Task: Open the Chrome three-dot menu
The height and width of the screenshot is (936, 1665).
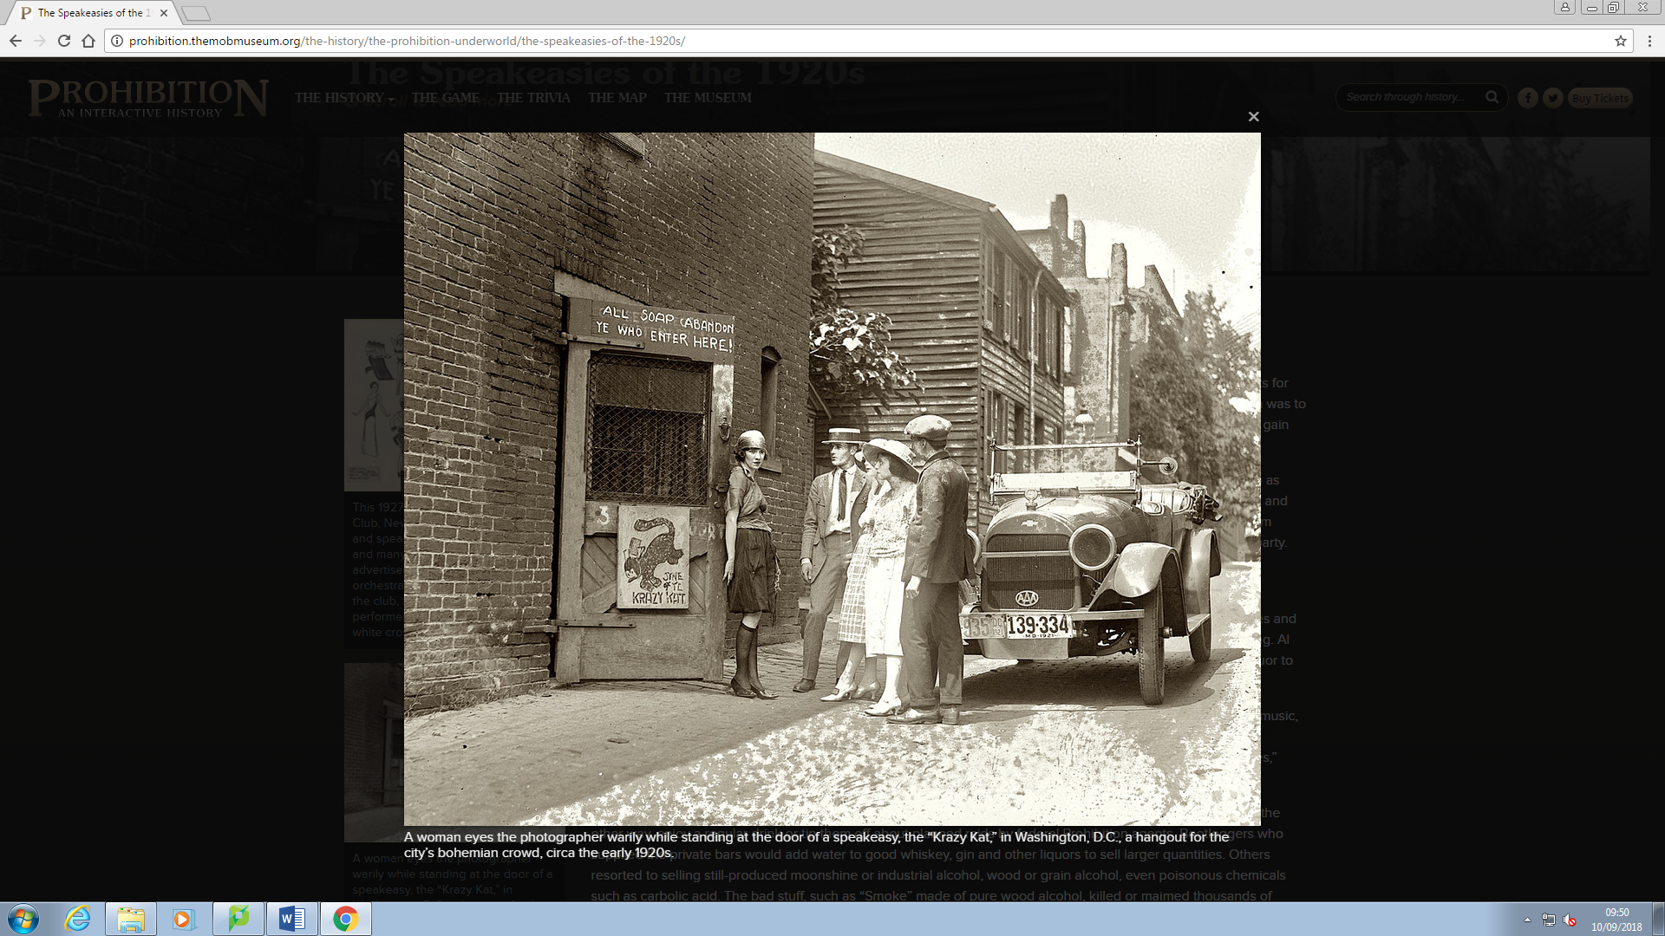Action: [x=1649, y=41]
